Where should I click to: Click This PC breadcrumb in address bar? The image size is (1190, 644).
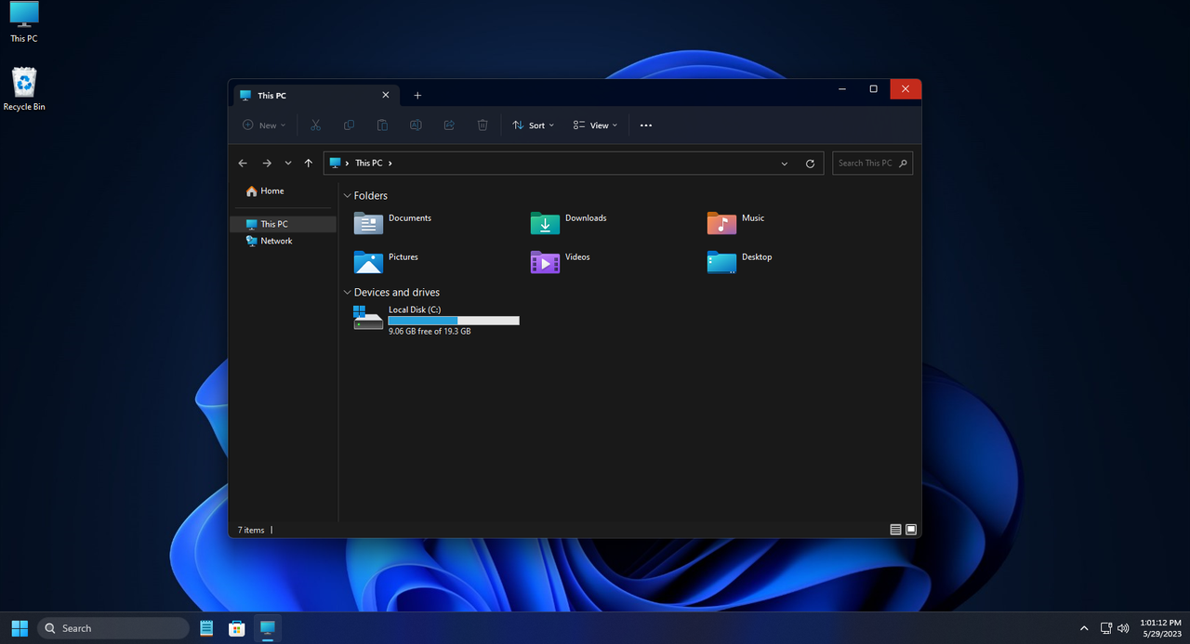tap(369, 164)
